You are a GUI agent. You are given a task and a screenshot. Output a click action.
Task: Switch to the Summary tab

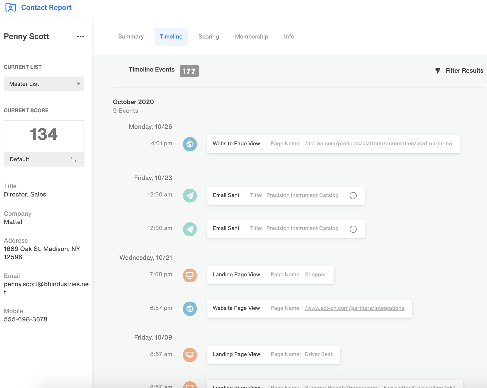click(131, 37)
